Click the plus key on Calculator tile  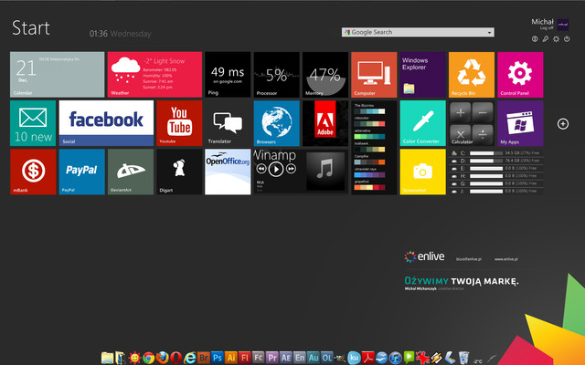[461, 112]
